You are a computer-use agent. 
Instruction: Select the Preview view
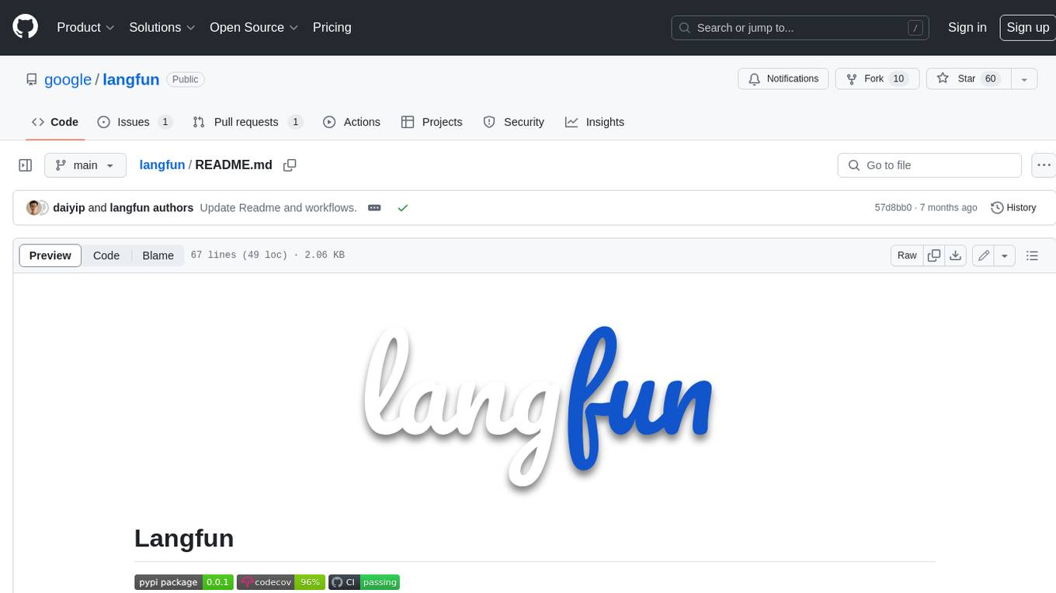point(50,255)
